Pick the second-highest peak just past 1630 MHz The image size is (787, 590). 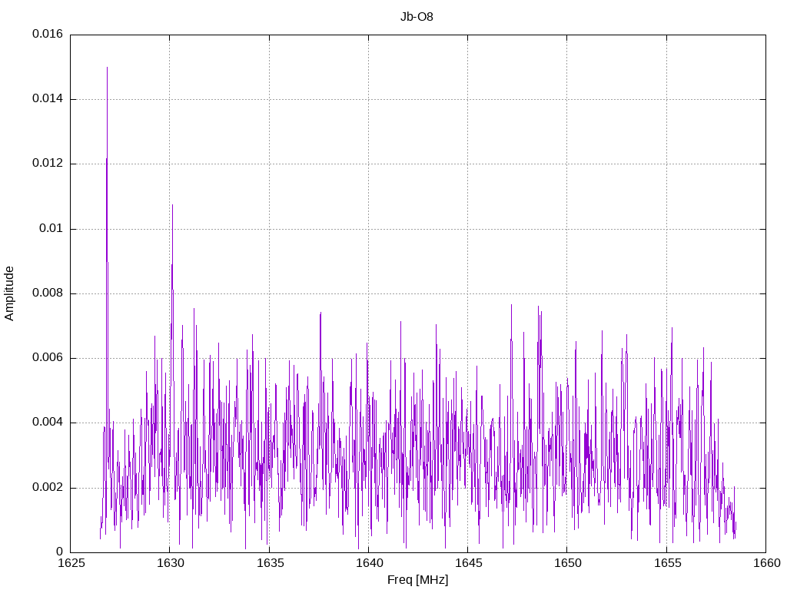(x=172, y=207)
